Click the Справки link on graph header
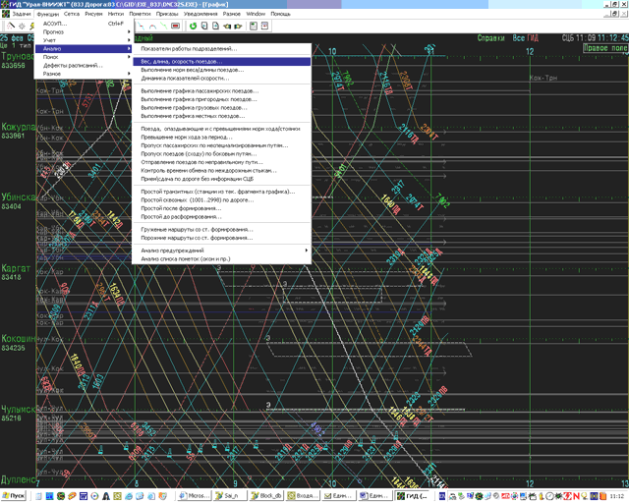This screenshot has height=503, width=629. click(x=490, y=37)
